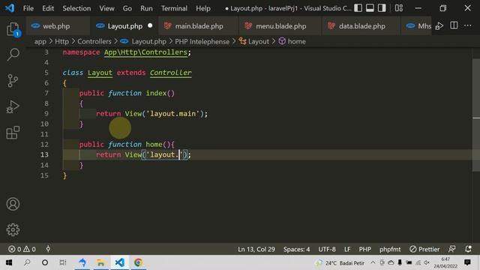The width and height of the screenshot is (480, 270).
Task: Open notifications bell in status bar
Action: pos(468,249)
